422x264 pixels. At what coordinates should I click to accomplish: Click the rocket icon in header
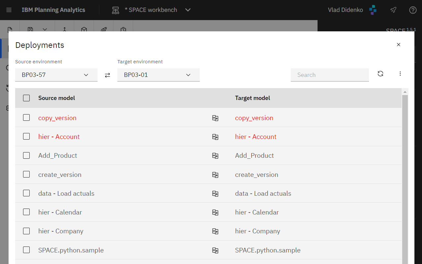393,10
